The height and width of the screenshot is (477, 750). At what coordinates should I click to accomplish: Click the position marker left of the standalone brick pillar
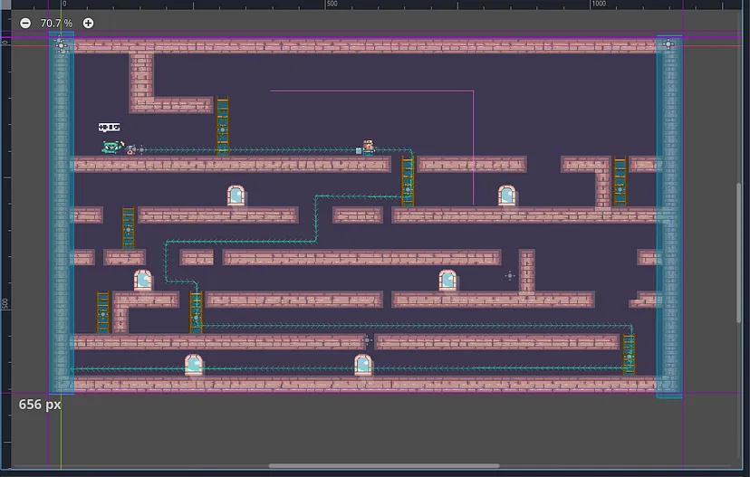510,276
